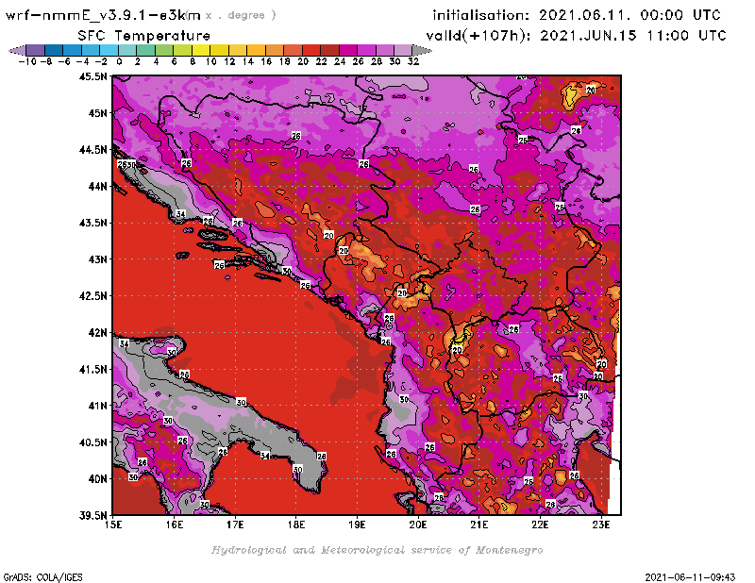Click the longitude label '19E'
Screen dimensions: 755x583
tap(357, 525)
